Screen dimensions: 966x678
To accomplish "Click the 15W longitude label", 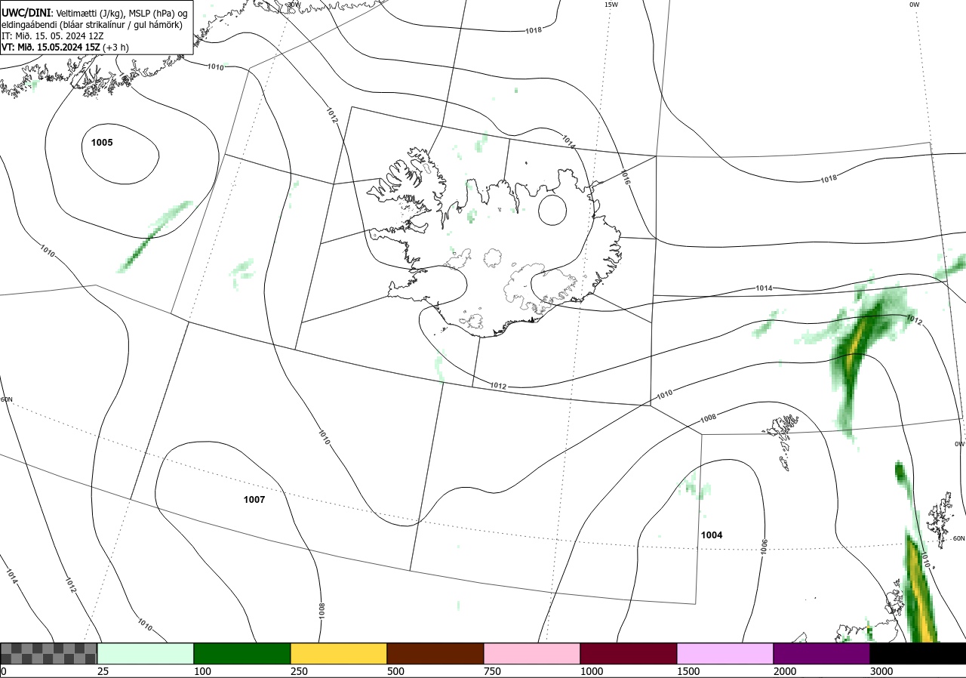I will click(611, 5).
